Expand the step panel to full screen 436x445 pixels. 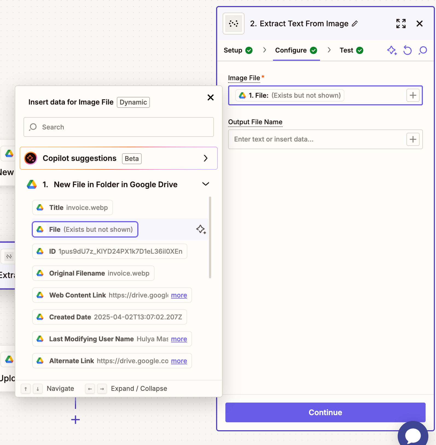tap(401, 24)
